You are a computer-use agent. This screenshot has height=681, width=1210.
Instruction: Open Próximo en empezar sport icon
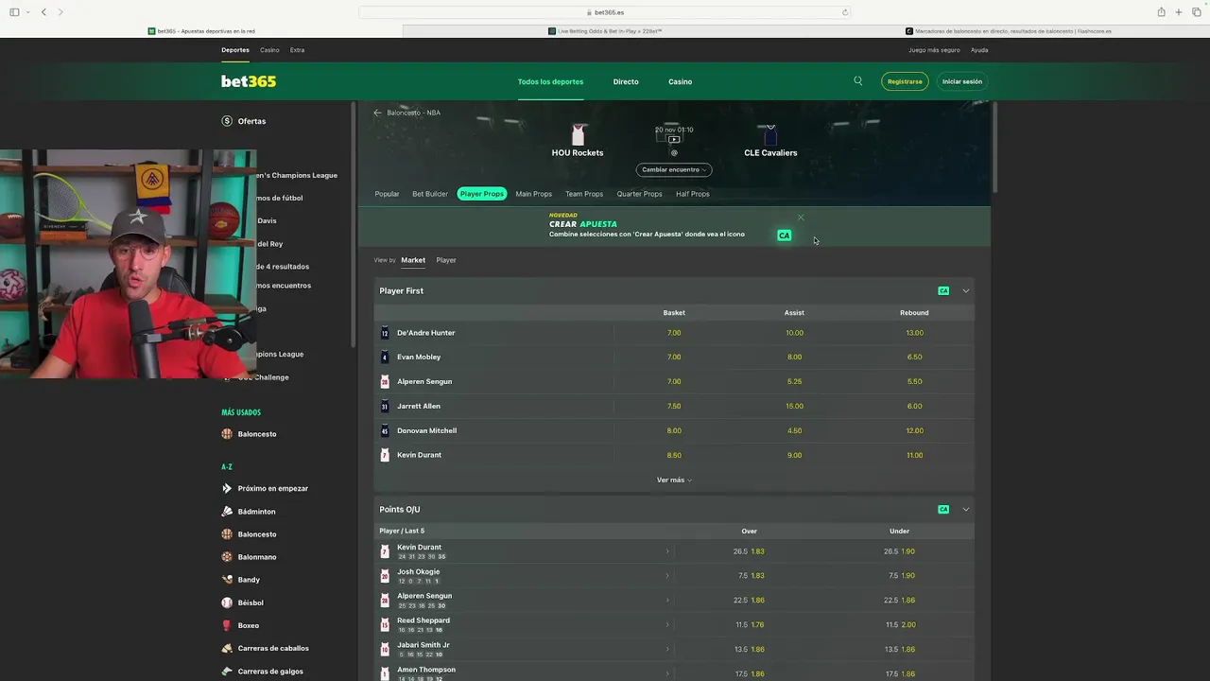pyautogui.click(x=227, y=488)
